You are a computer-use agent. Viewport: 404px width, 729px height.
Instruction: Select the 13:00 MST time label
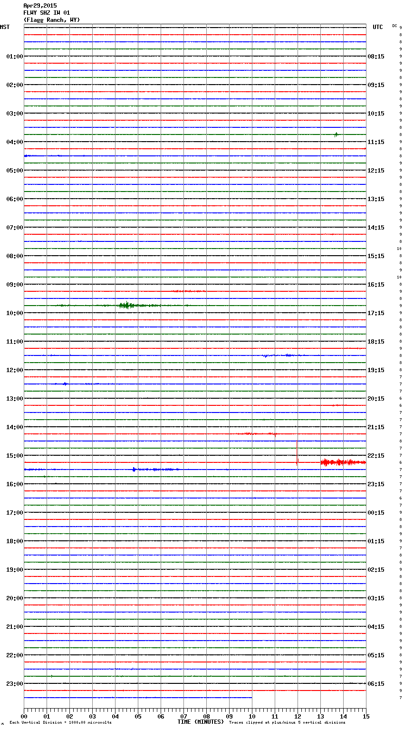(15, 399)
